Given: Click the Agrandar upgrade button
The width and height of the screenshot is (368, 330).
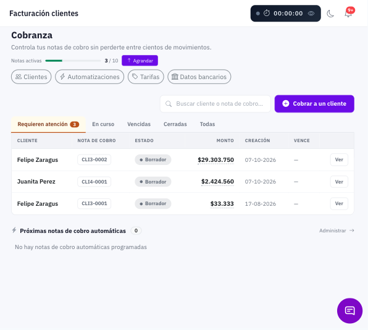Looking at the screenshot, I should coord(140,61).
